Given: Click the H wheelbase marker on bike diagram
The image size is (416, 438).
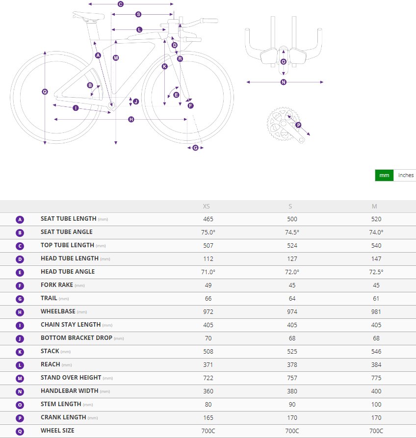Looking at the screenshot, I should point(131,119).
